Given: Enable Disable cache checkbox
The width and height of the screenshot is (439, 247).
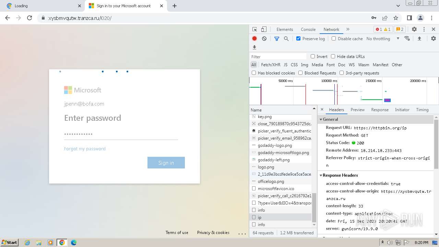Looking at the screenshot, I should coord(334,39).
